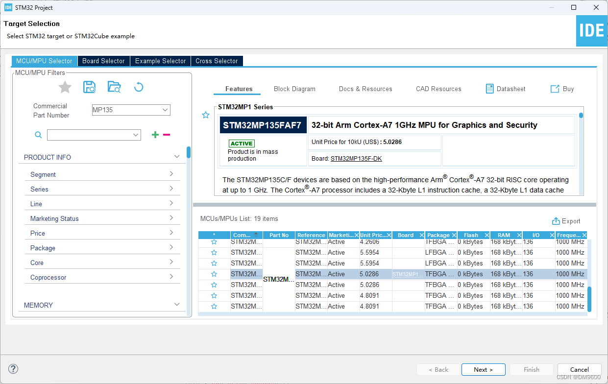Click the Cancel button
Screen dimensions: 608x384
[x=580, y=369]
